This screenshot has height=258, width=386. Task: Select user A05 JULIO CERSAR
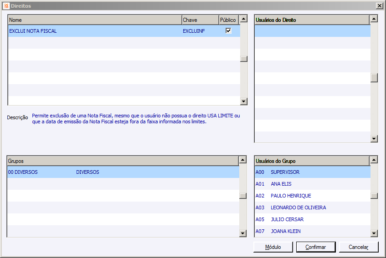point(313,219)
